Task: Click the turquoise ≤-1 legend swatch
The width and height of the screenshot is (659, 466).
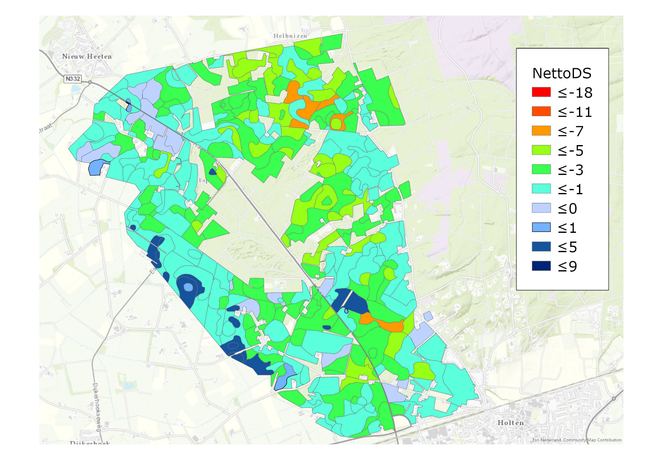Action: pyautogui.click(x=541, y=189)
